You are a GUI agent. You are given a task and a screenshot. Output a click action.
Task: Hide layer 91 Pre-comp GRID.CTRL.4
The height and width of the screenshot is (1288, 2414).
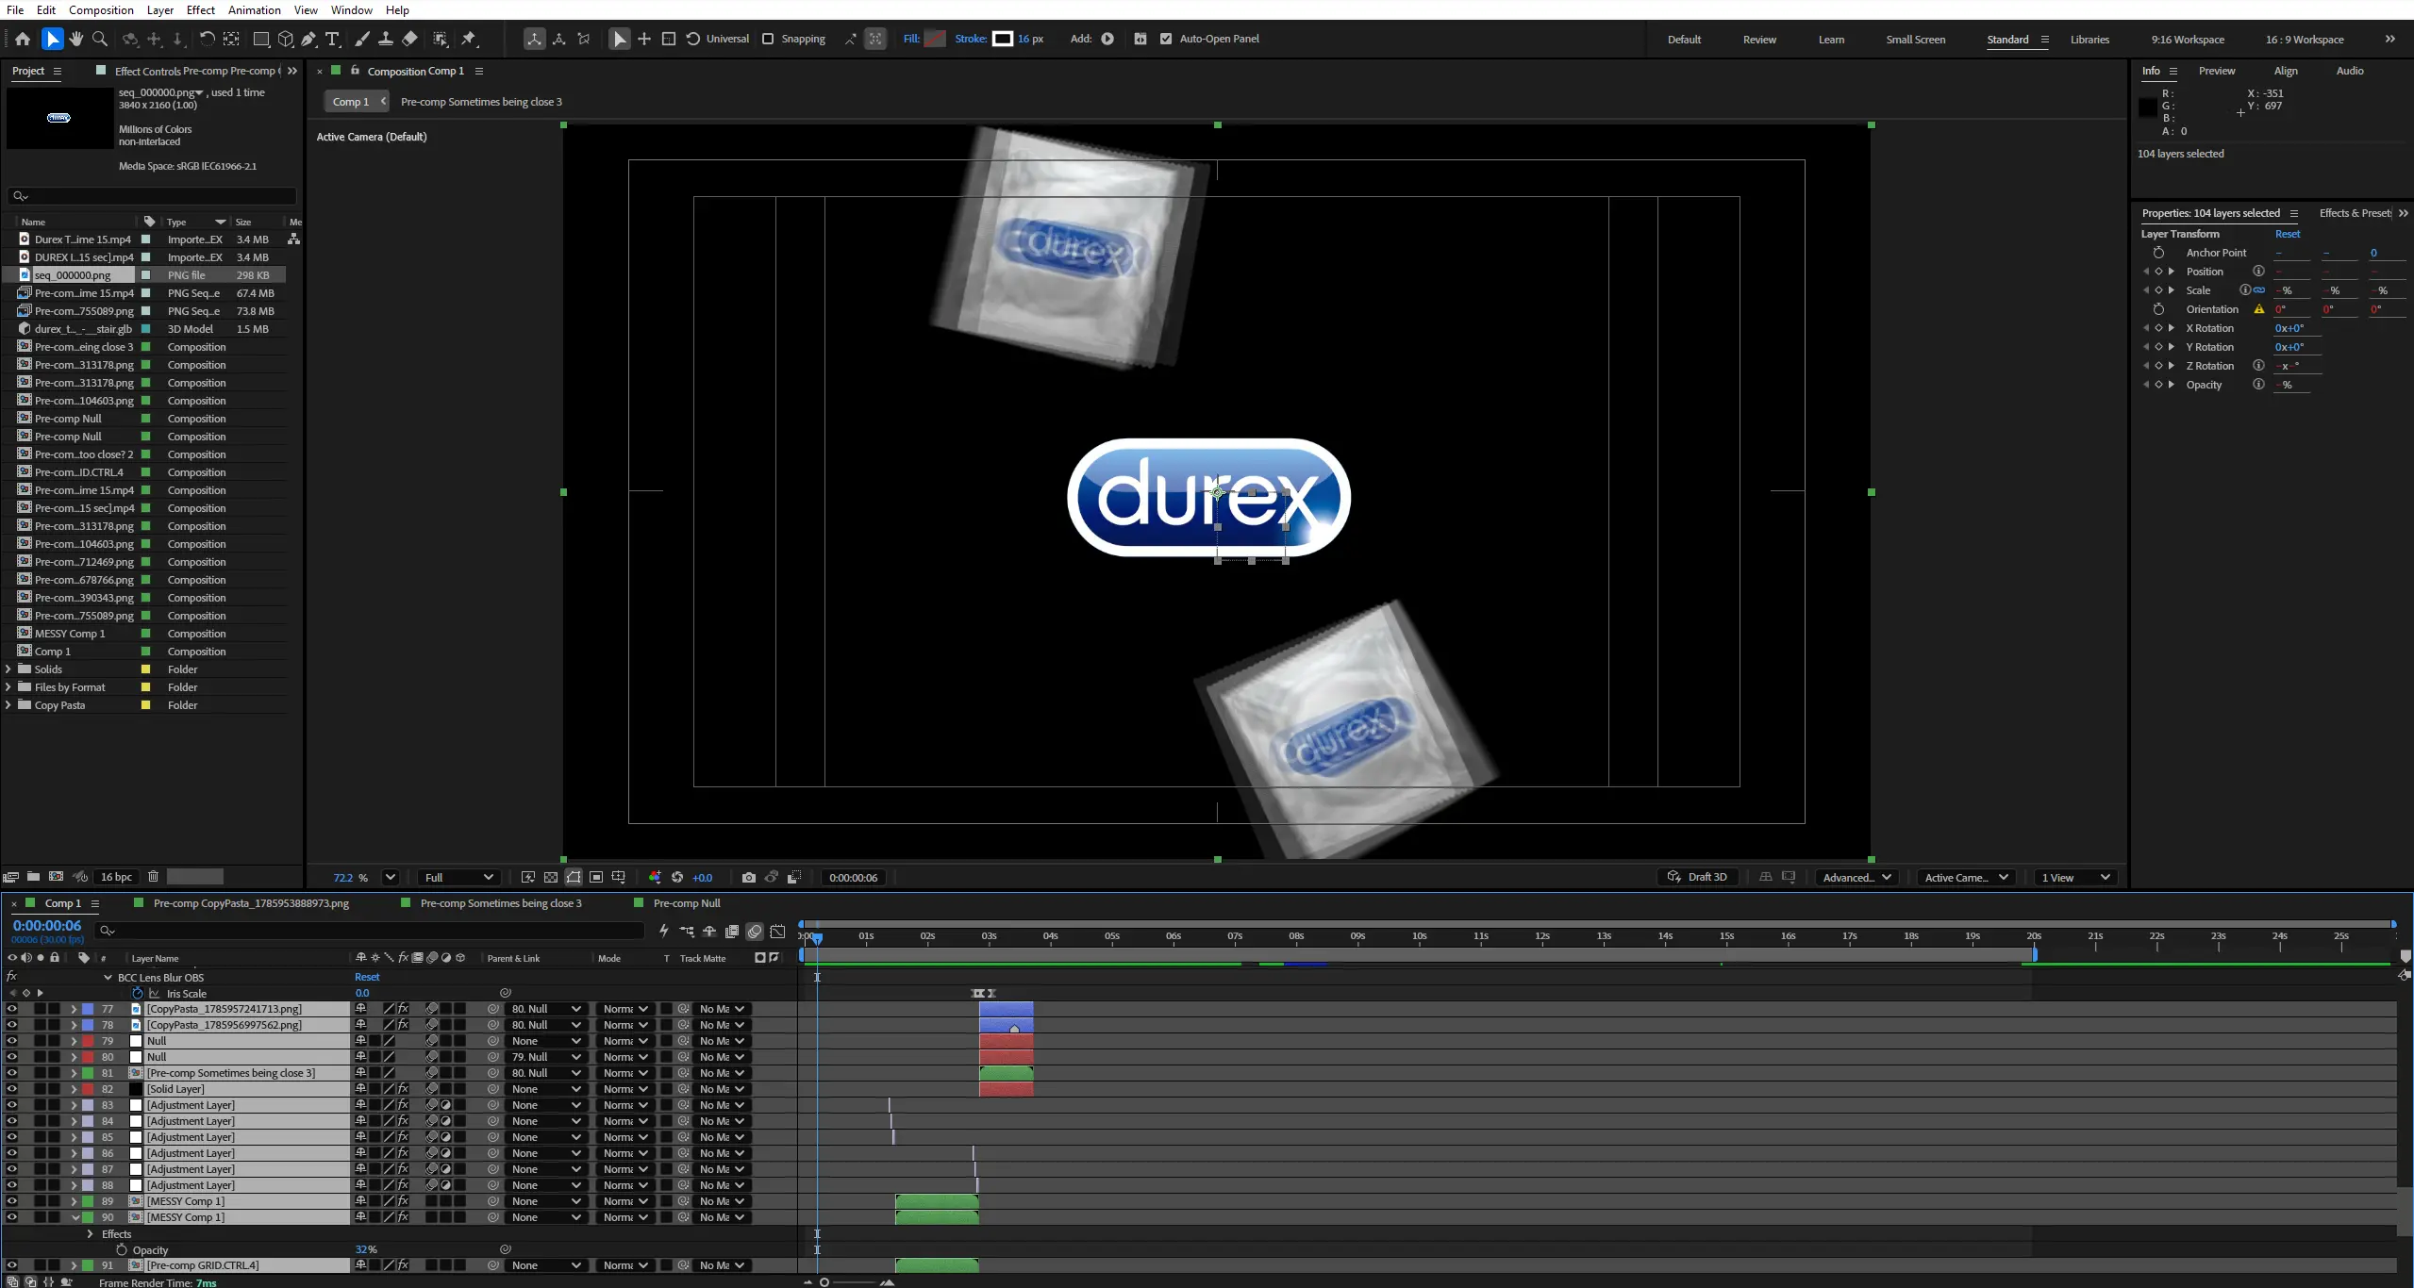point(11,1265)
